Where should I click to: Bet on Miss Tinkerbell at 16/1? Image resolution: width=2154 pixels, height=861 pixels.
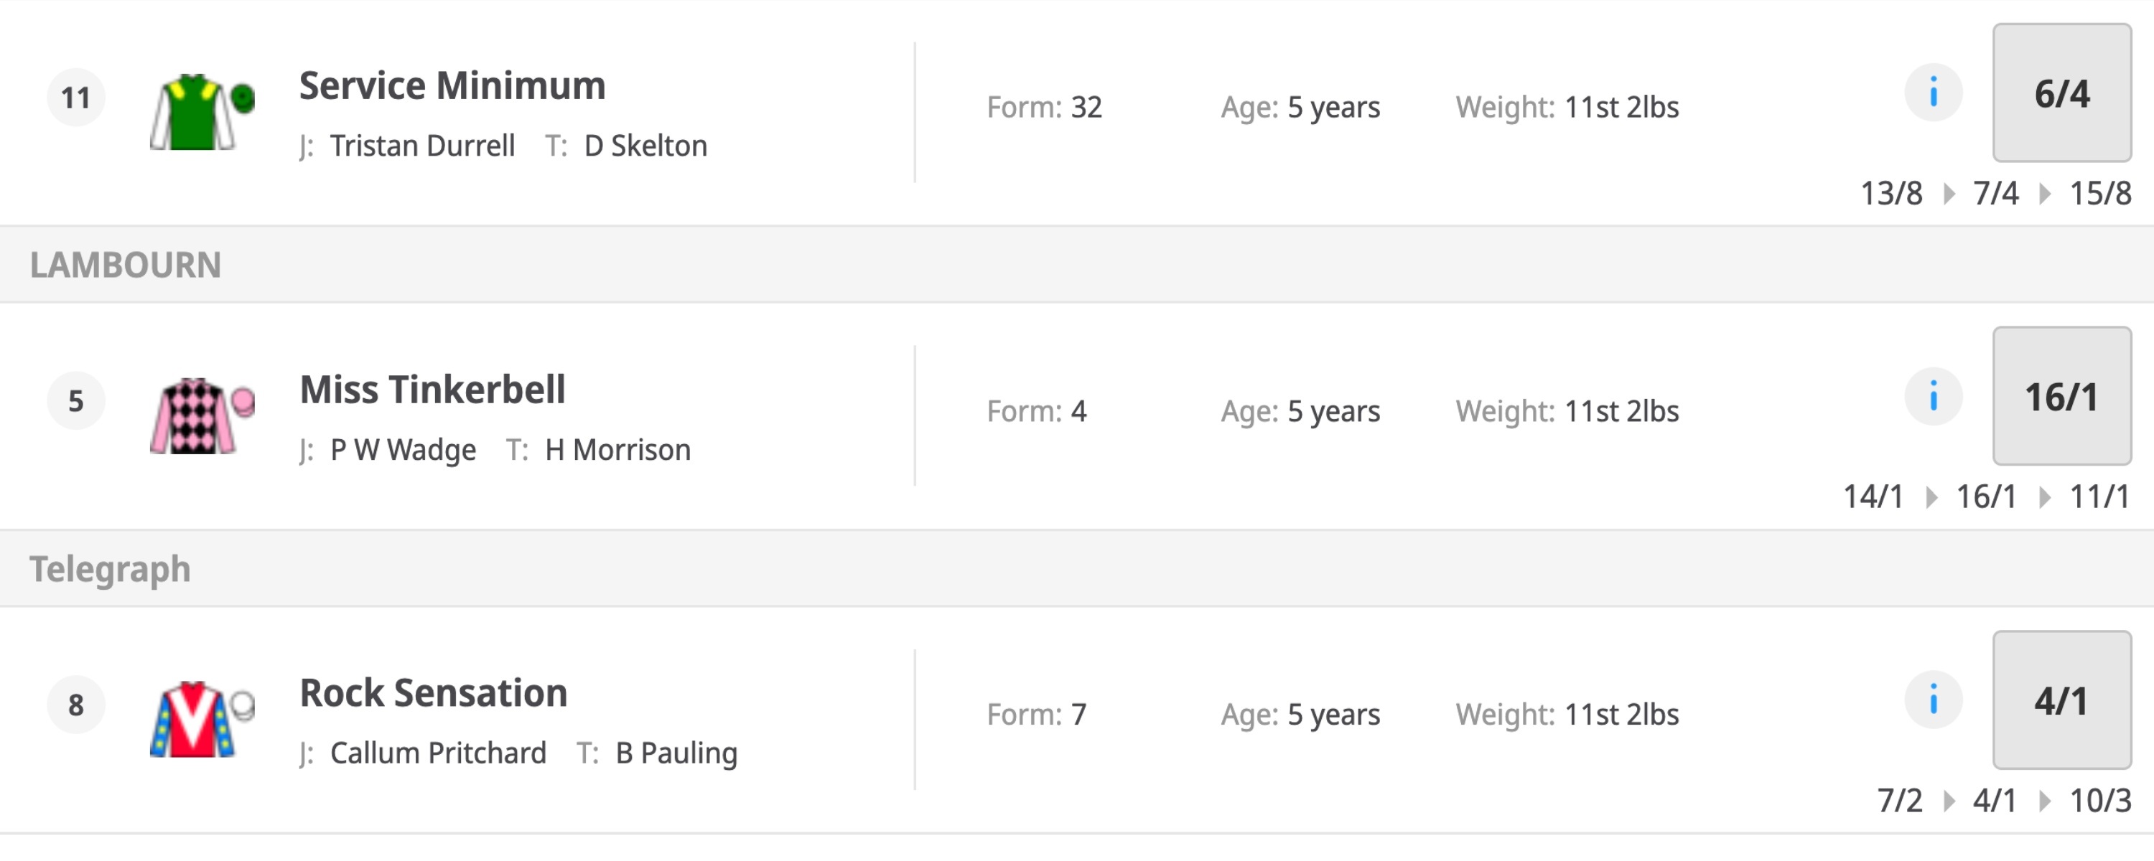click(2061, 396)
